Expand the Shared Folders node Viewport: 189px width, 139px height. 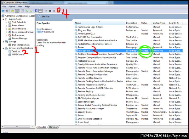click(7, 29)
